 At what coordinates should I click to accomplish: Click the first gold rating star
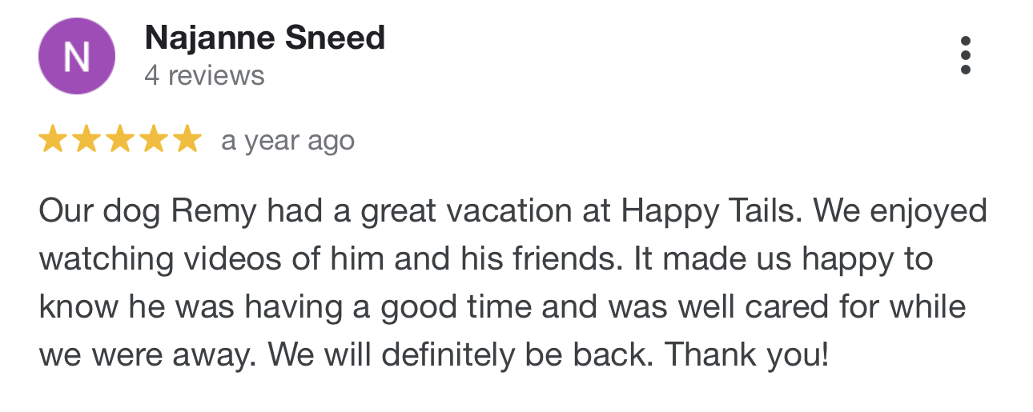[53, 139]
